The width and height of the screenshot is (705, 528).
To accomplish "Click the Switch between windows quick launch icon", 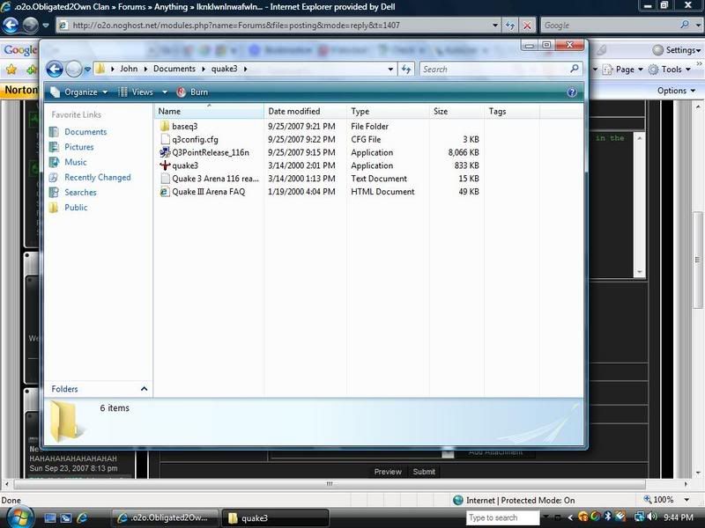I will point(65,517).
